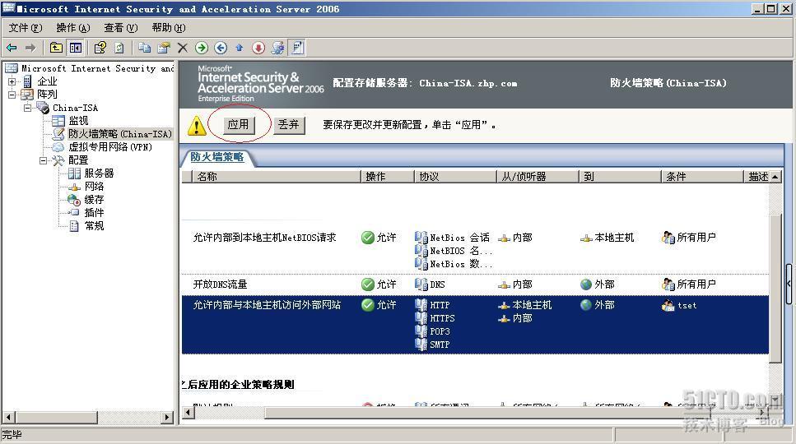Click the black X Delete icon

click(x=183, y=49)
